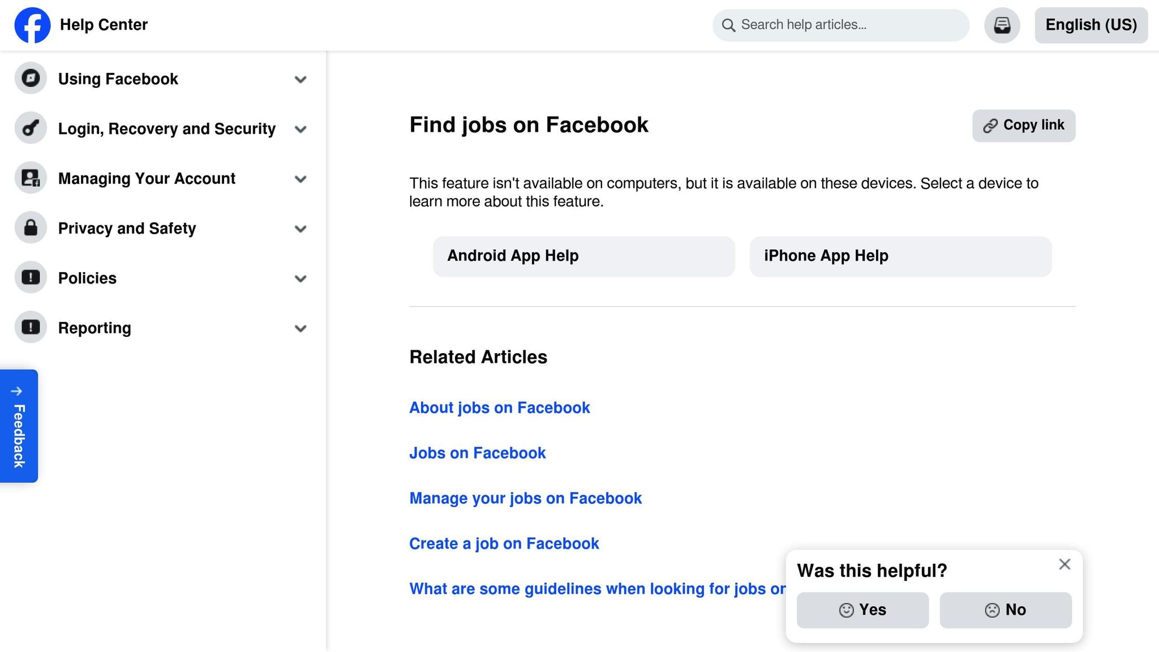Expand the Reporting section
Image resolution: width=1159 pixels, height=652 pixels.
coord(301,328)
